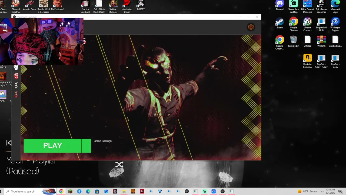Screen dimensions: 346x195
Task: Open Call of Duty Black Ops III shortcut
Action: coord(99,6)
